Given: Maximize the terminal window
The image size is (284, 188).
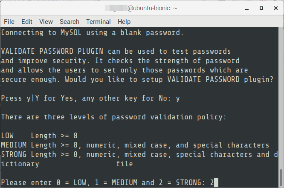Looking at the screenshot, I should point(261,8).
